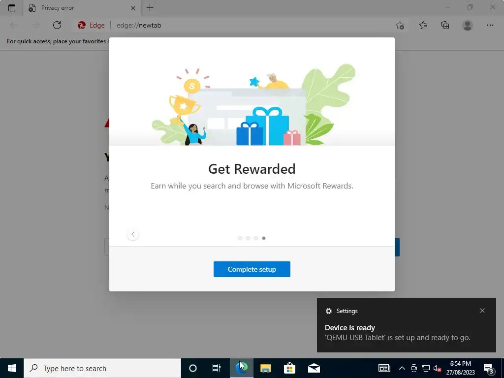Go back with the back arrow
504x378 pixels.
[x=14, y=25]
